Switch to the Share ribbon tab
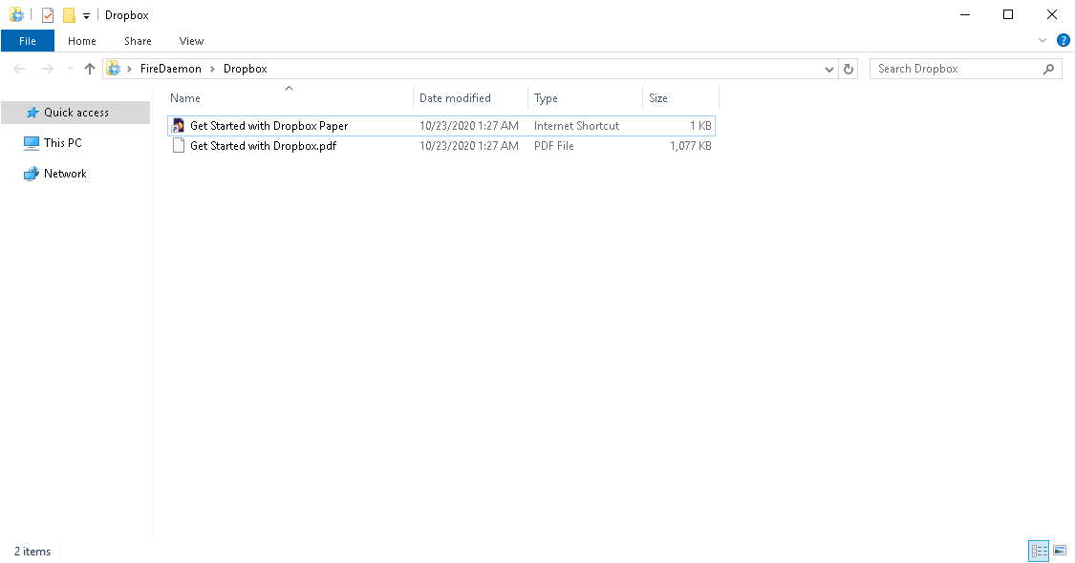This screenshot has width=1075, height=563. [138, 41]
